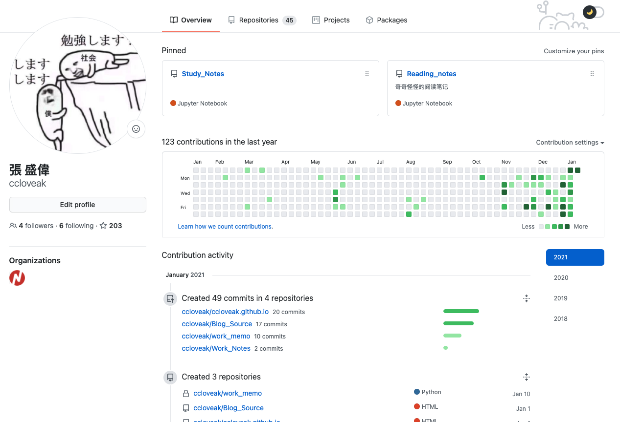The width and height of the screenshot is (620, 422).
Task: Select the 2020 year filter
Action: click(561, 278)
